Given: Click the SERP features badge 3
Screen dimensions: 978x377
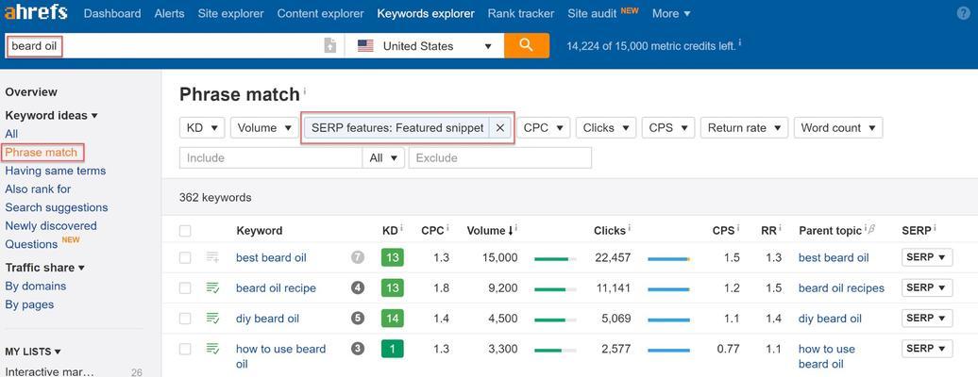Looking at the screenshot, I should (x=358, y=349).
